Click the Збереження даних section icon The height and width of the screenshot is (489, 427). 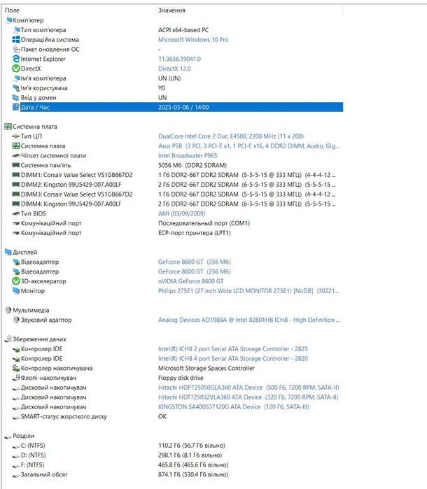point(8,339)
